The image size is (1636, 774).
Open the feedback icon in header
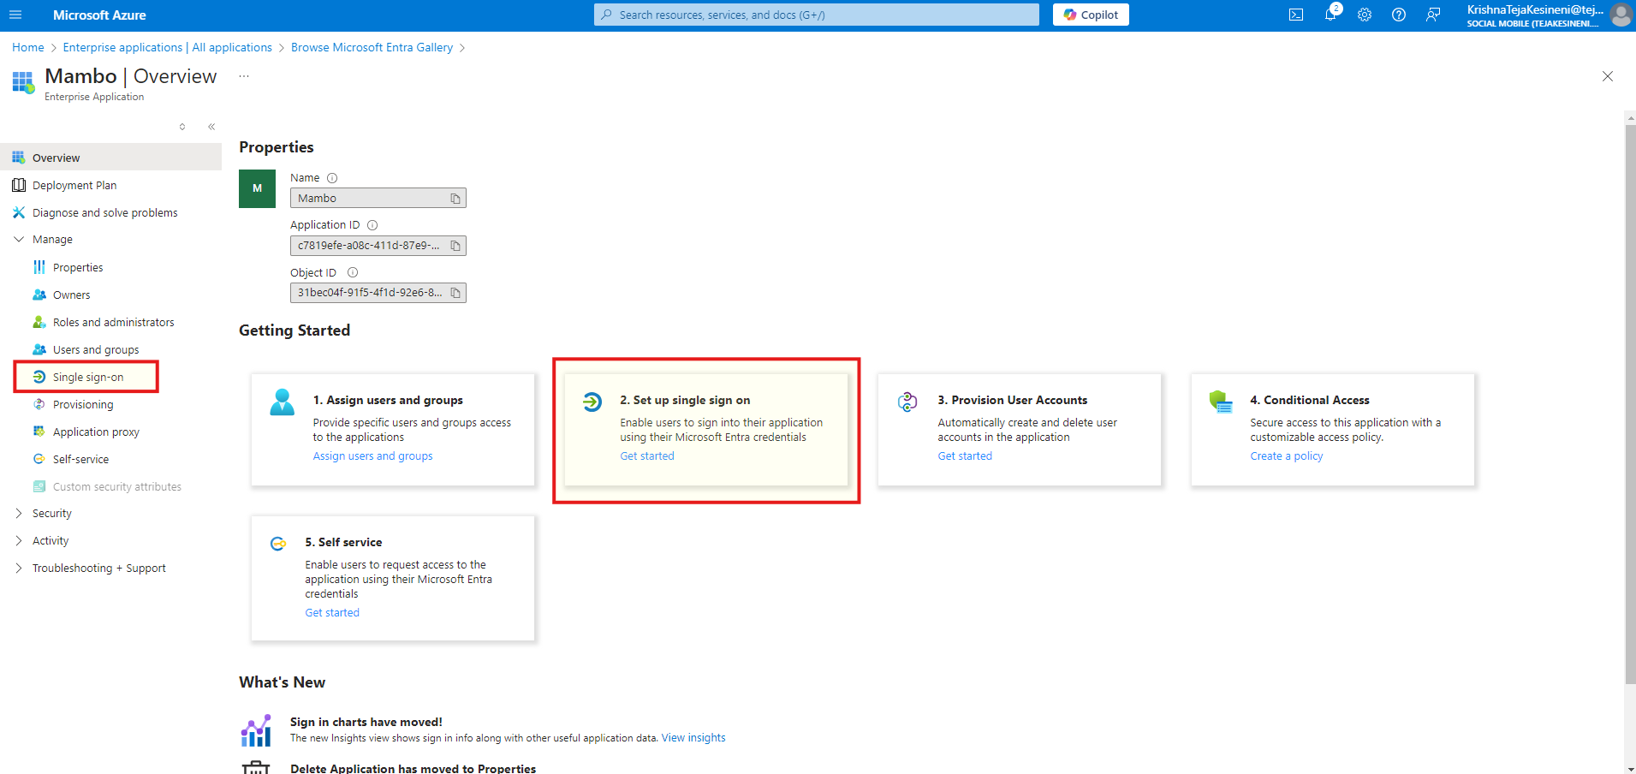coord(1433,15)
